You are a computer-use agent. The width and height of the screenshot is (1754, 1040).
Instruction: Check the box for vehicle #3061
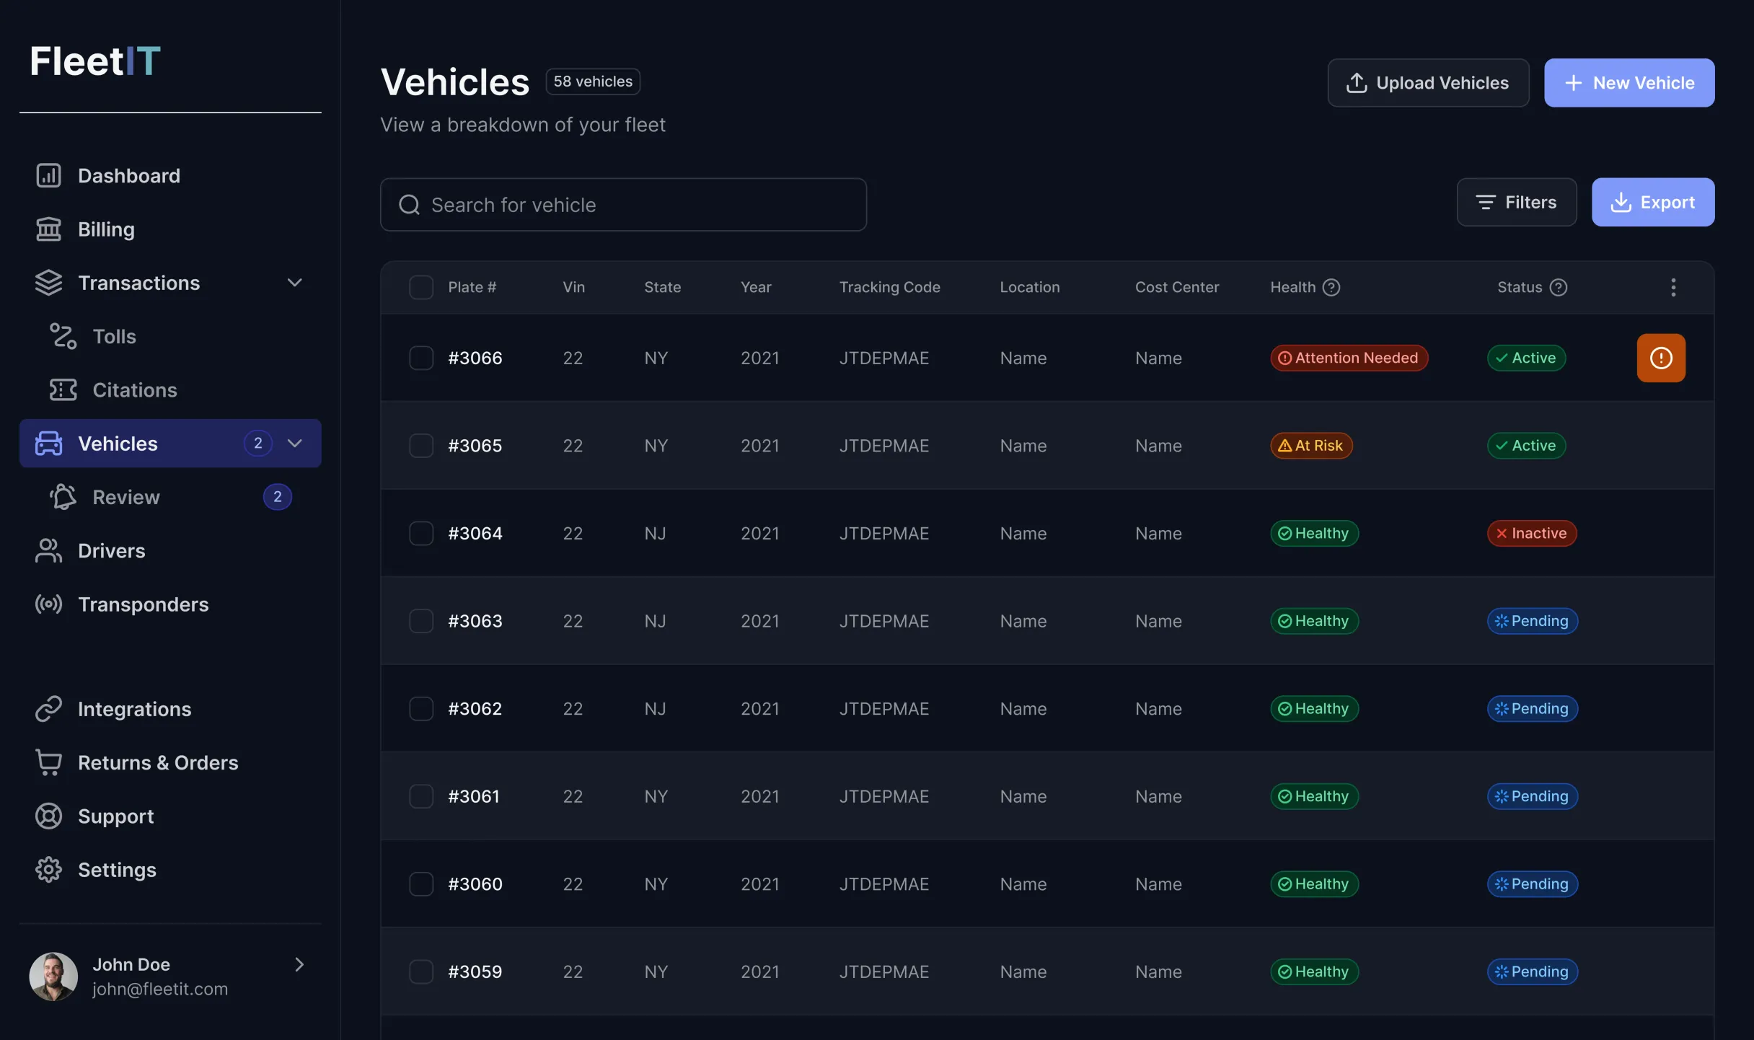pyautogui.click(x=421, y=796)
